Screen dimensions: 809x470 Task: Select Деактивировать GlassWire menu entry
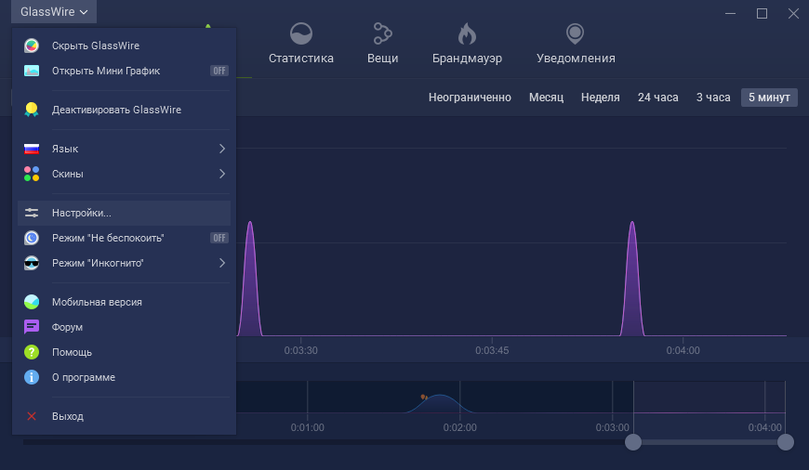pyautogui.click(x=124, y=110)
